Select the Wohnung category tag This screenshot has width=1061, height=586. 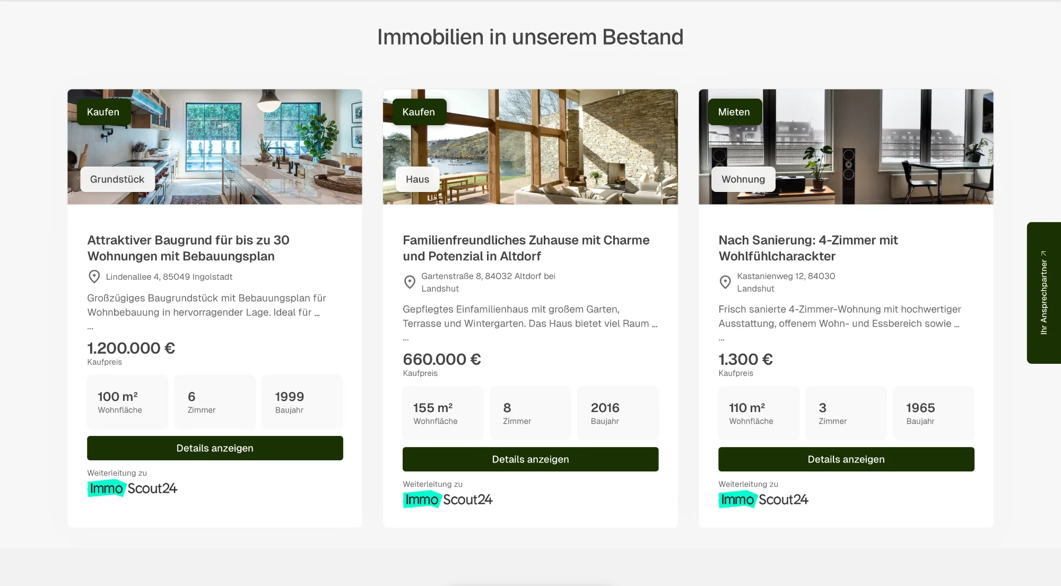tap(743, 179)
